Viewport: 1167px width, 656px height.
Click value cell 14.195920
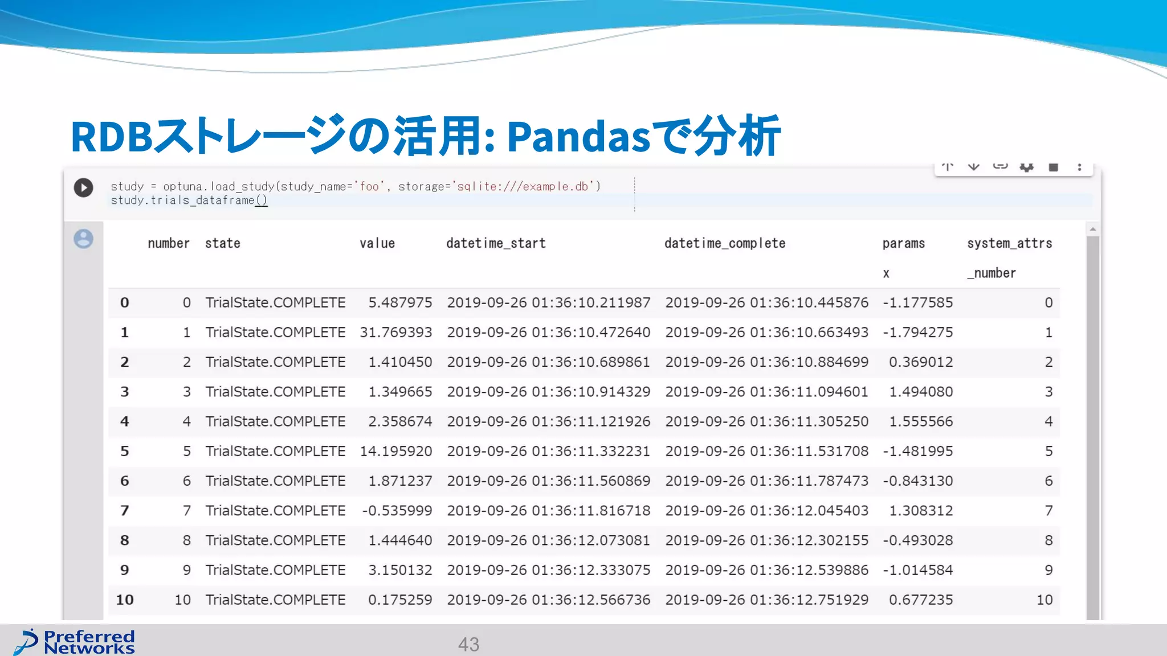(396, 452)
